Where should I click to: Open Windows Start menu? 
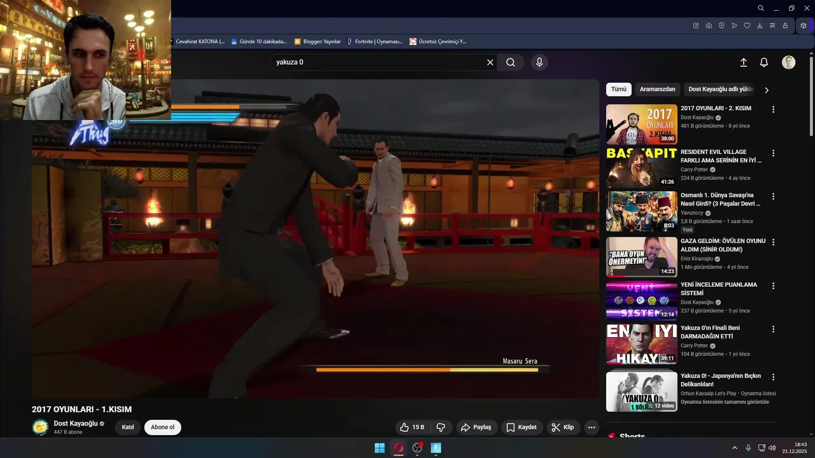[x=379, y=448]
